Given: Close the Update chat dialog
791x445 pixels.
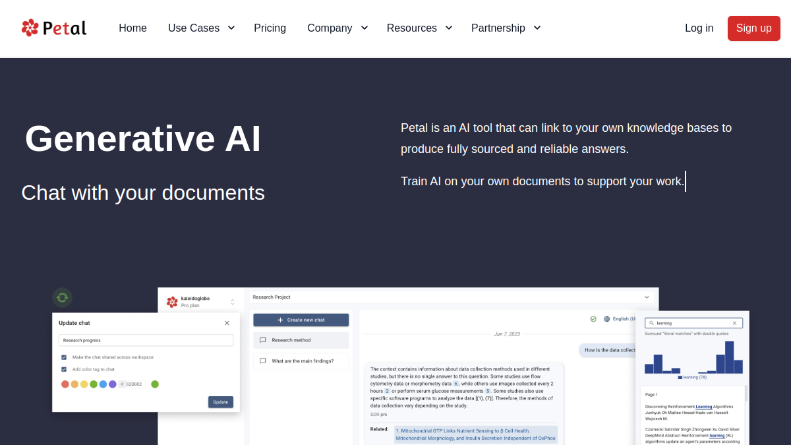Looking at the screenshot, I should pyautogui.click(x=227, y=323).
